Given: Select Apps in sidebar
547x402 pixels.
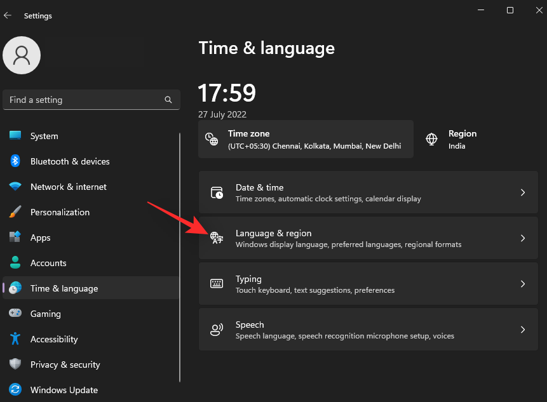Looking at the screenshot, I should (x=91, y=238).
